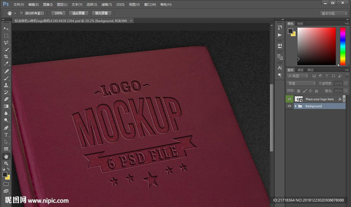Open the 滤镜(T) Filter menu
Viewport: 351px width, 207px height.
point(107,4)
